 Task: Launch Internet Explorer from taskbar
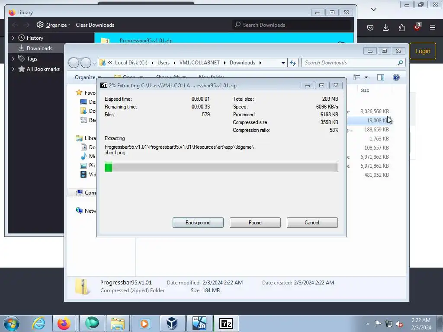(x=38, y=323)
